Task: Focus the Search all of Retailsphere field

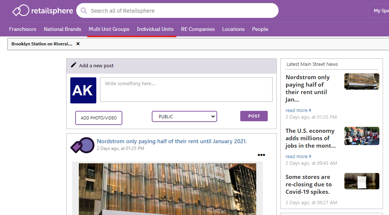Action: tap(177, 11)
